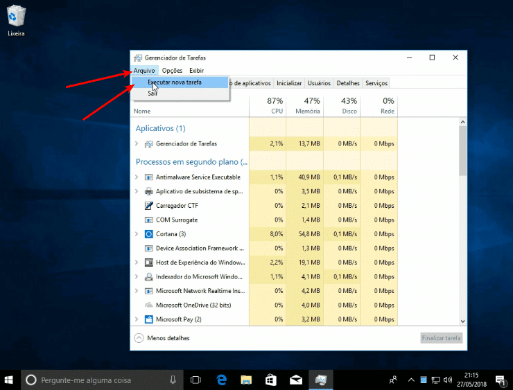Click the Microsoft Pay process icon
The image size is (513, 390).
click(x=148, y=319)
